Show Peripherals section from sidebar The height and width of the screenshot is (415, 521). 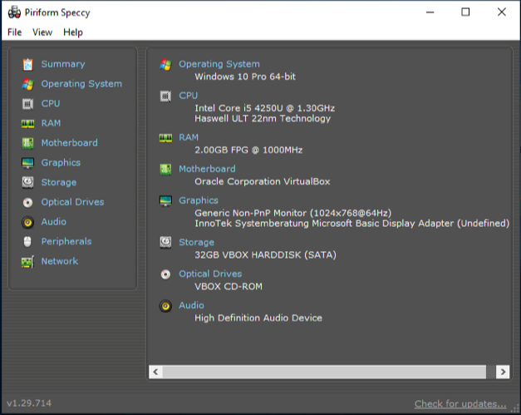pyautogui.click(x=66, y=241)
